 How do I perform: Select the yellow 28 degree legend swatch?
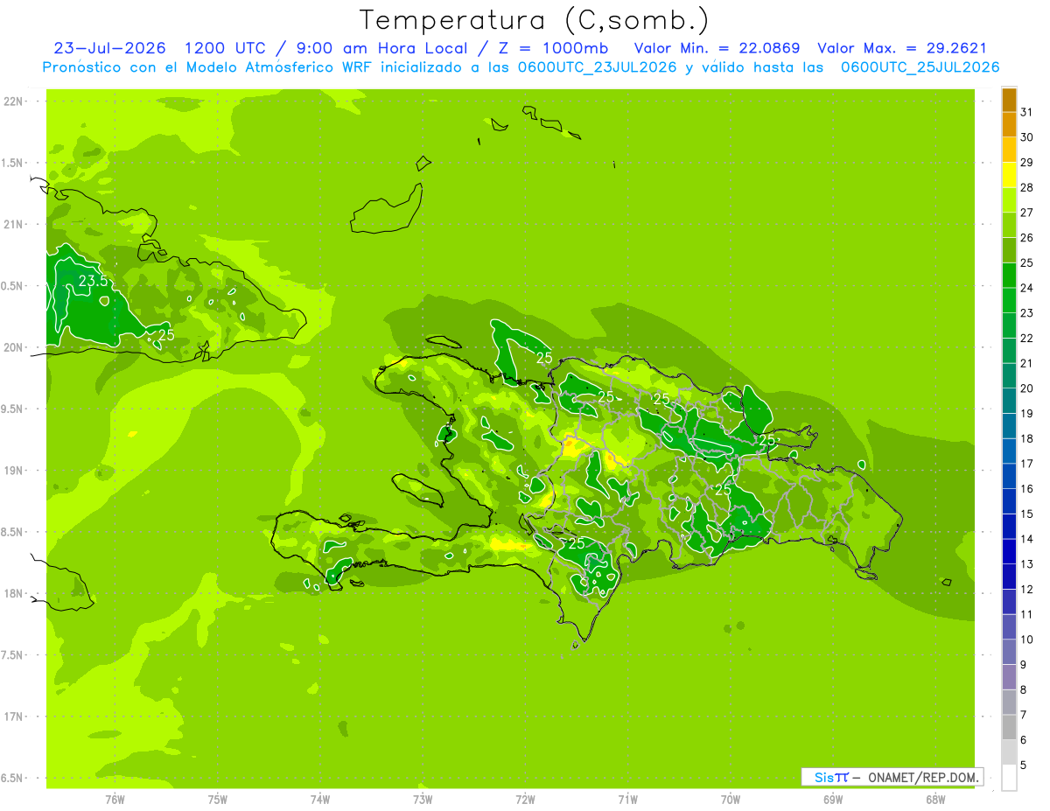tap(1009, 175)
